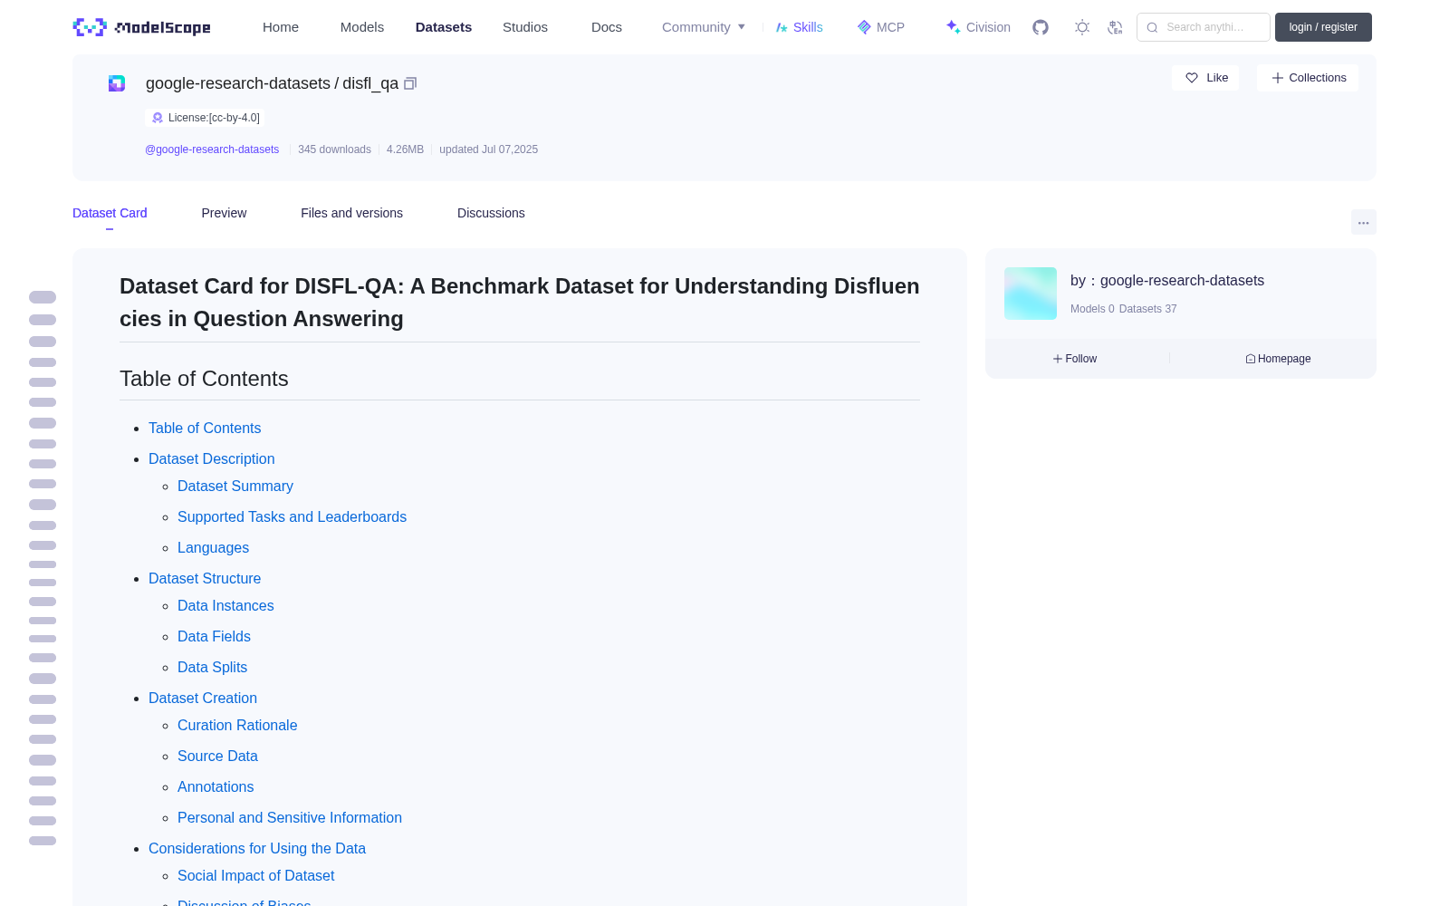Switch to the Preview tab
The image size is (1449, 906).
[x=224, y=213]
